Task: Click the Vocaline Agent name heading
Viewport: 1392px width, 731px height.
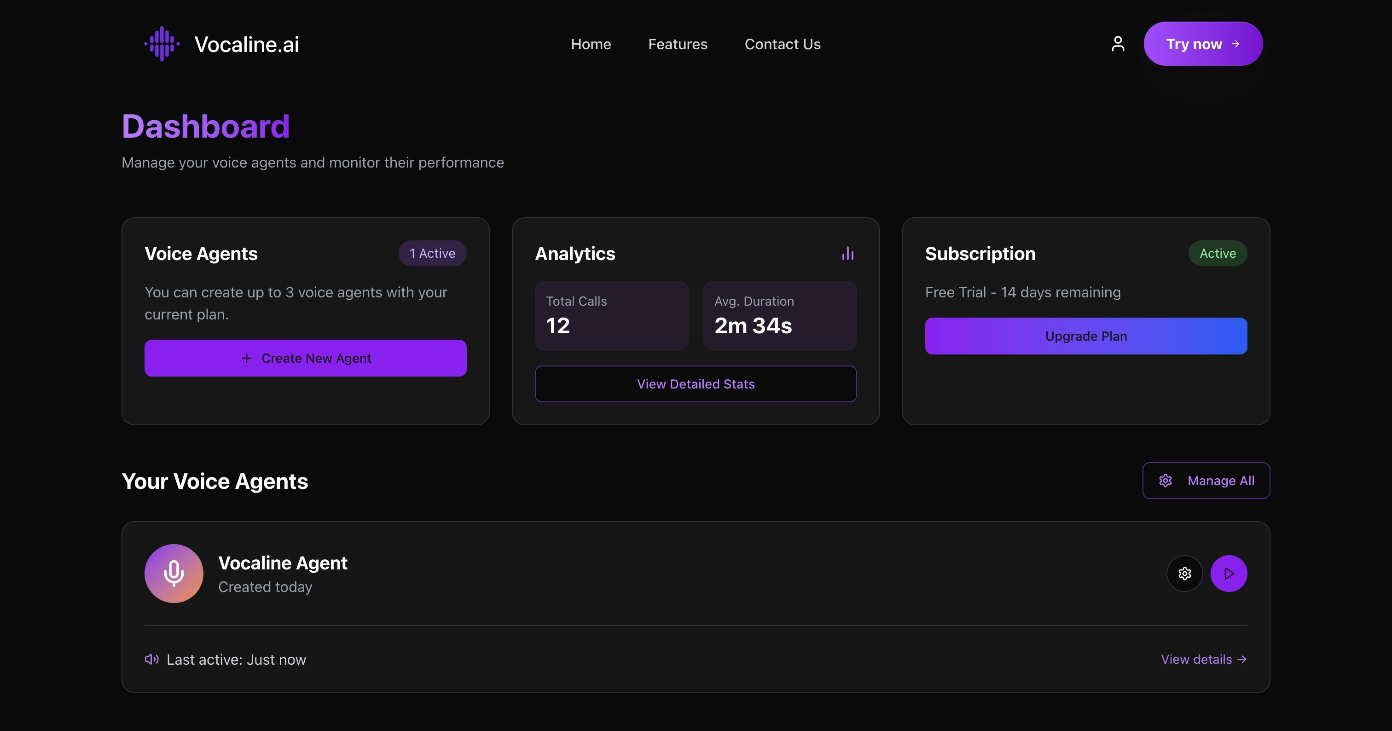Action: tap(283, 563)
